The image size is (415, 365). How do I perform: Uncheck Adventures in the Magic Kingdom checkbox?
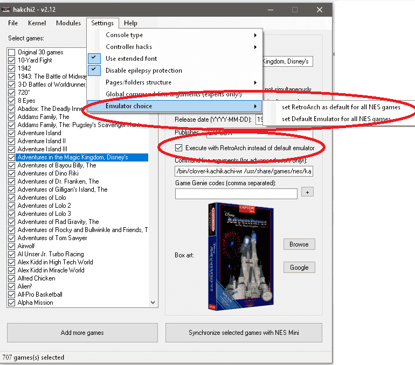pyautogui.click(x=11, y=158)
